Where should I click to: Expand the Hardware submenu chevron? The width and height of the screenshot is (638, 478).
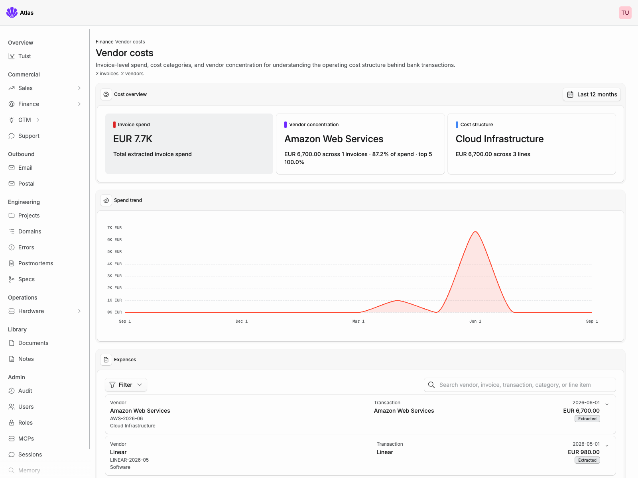(x=79, y=311)
